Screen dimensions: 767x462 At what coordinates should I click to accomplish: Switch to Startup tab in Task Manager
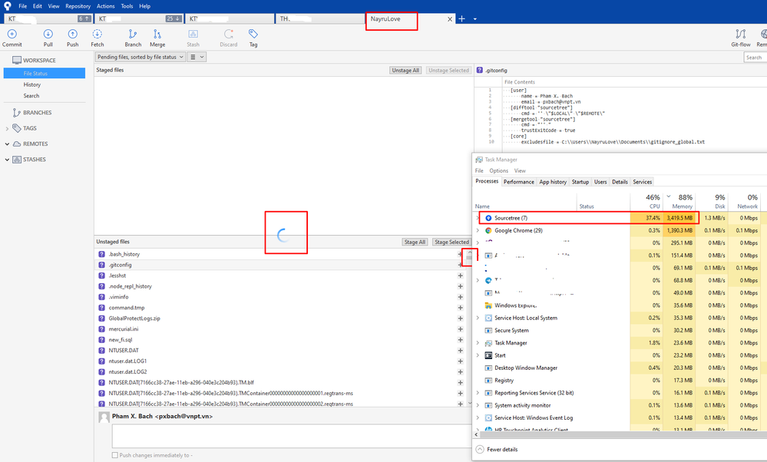tap(580, 182)
